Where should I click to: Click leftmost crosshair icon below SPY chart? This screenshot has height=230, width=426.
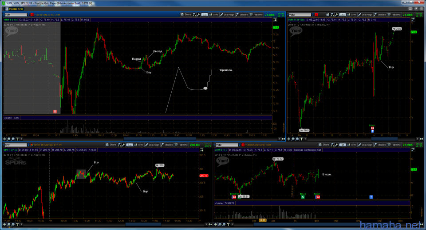coord(4,224)
